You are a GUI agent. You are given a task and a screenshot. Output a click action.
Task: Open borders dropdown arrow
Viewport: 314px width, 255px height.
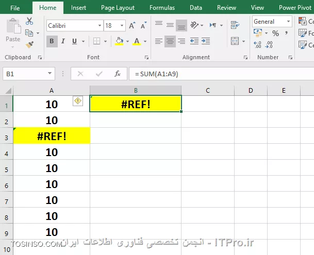point(105,41)
